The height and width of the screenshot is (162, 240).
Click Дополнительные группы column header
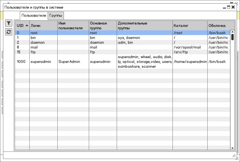point(145,25)
